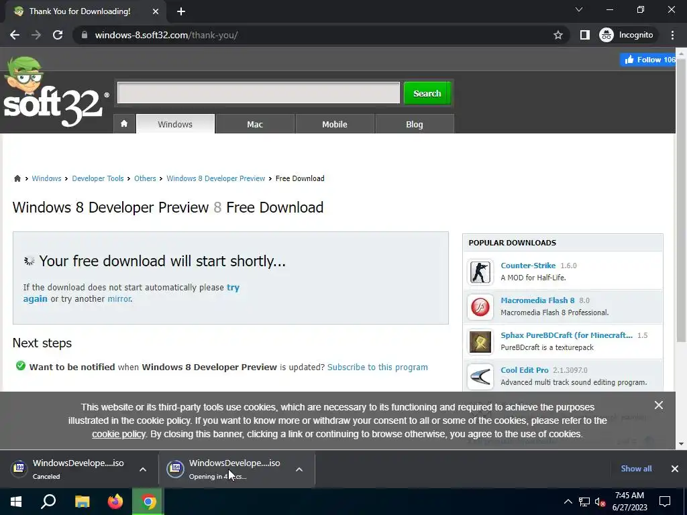The height and width of the screenshot is (515, 687).
Task: Open a new browser tab
Action: tap(181, 11)
